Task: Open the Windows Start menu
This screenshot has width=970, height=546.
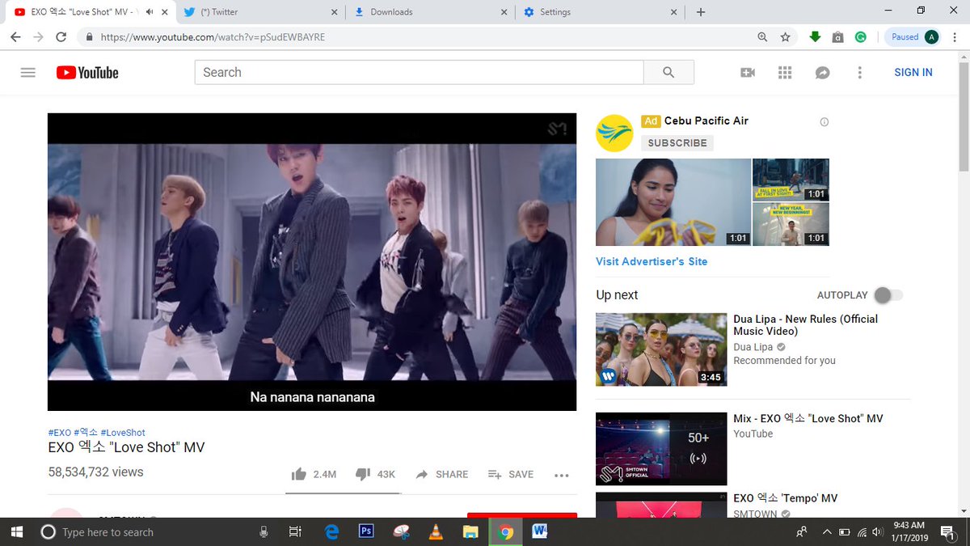Action: pos(17,531)
